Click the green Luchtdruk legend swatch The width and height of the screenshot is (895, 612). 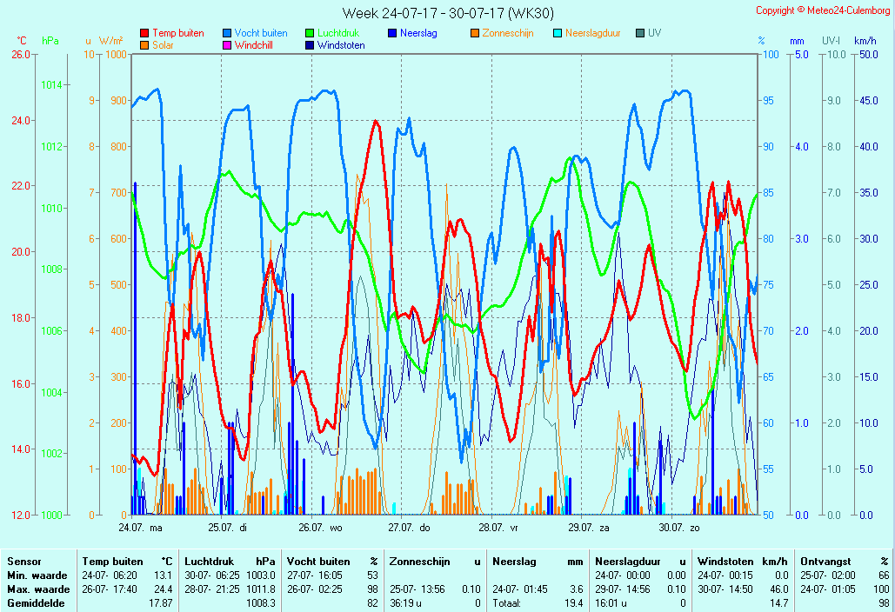coord(310,33)
